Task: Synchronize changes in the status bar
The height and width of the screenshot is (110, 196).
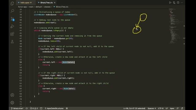Action: 27,108
